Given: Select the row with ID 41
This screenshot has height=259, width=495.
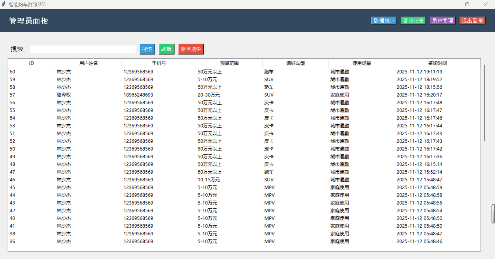Looking at the screenshot, I should [244, 226].
